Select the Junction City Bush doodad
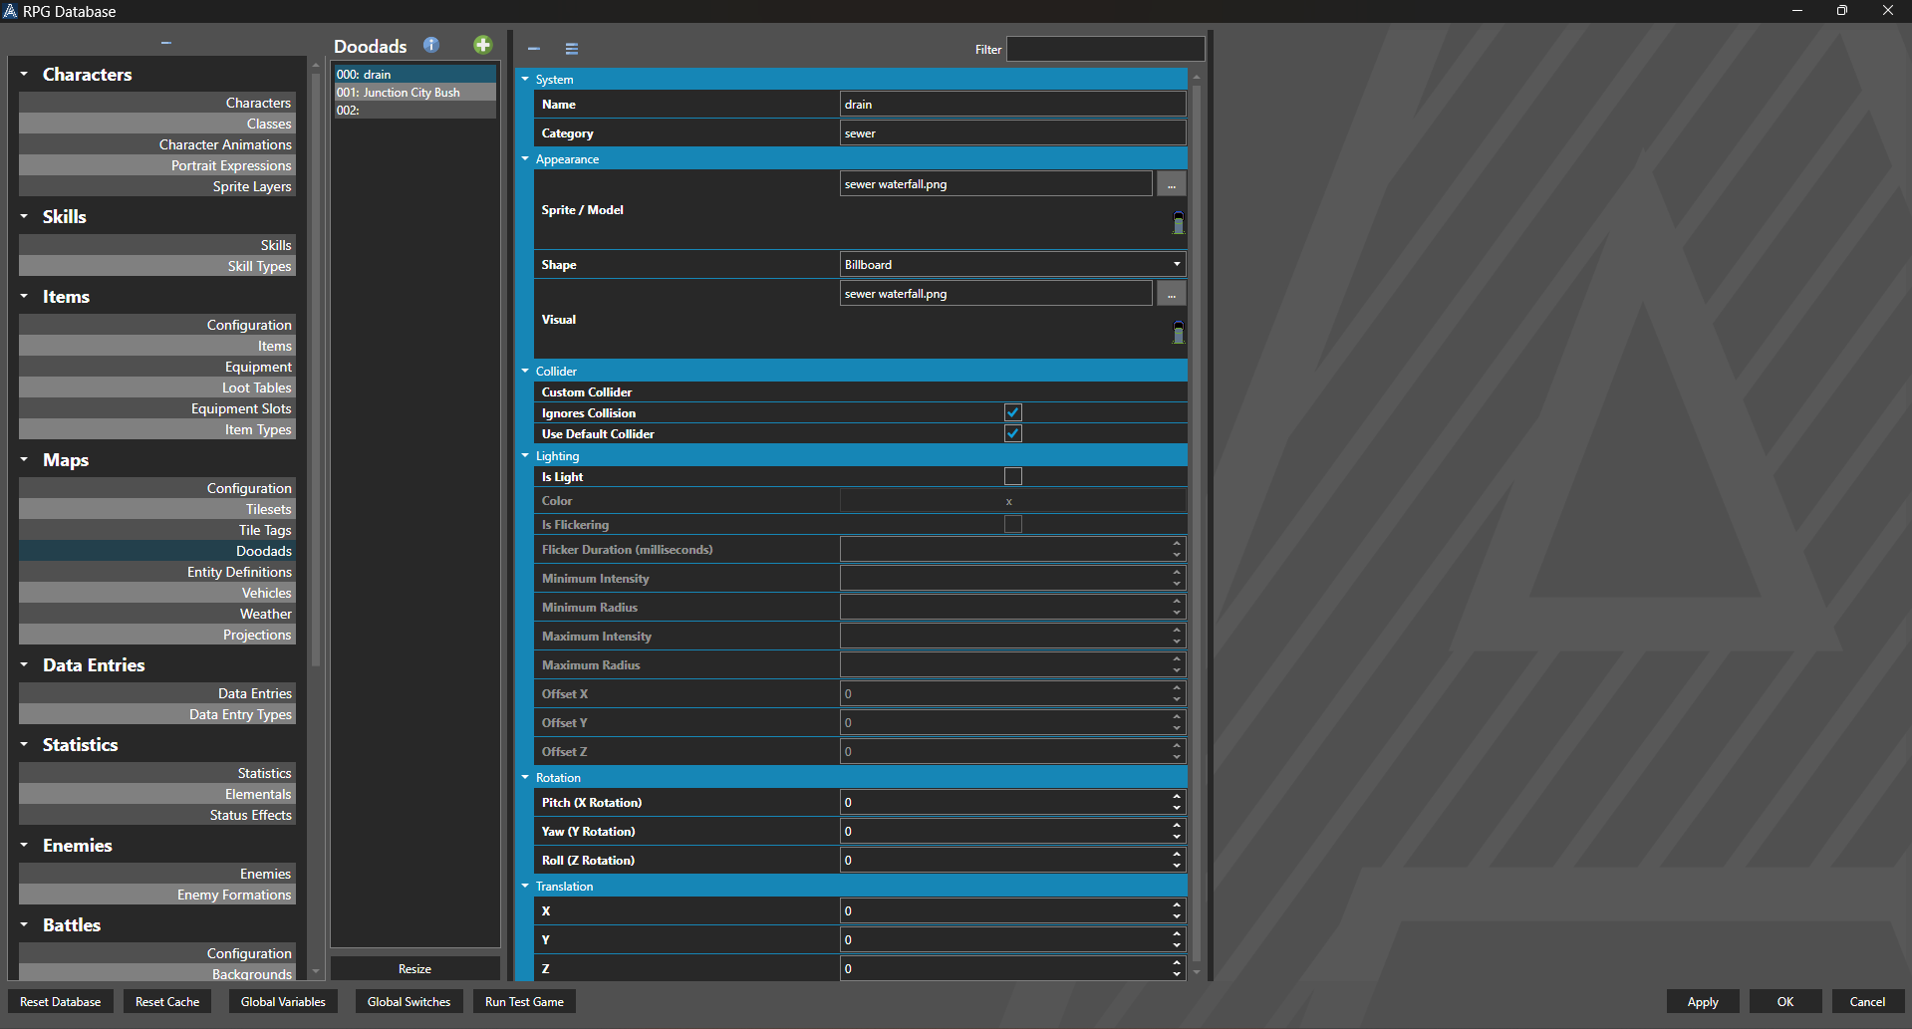The image size is (1912, 1029). pos(411,93)
